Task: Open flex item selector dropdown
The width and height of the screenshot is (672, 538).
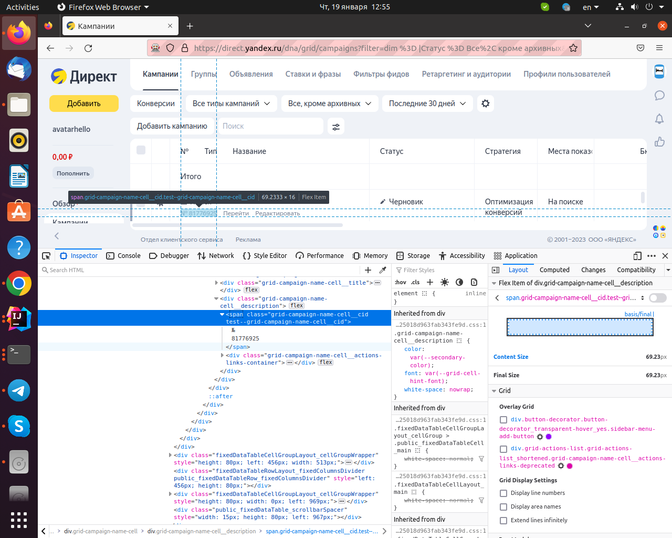Action: click(642, 298)
